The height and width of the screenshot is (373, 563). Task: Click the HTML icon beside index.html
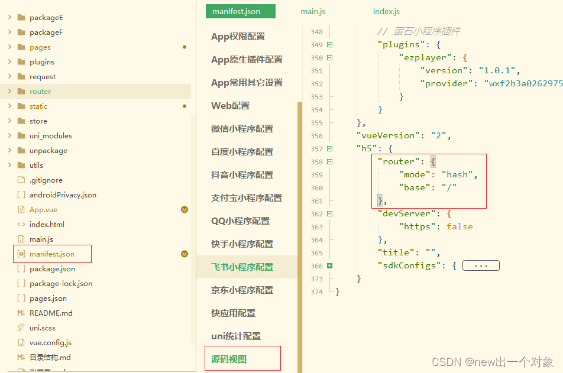click(22, 224)
